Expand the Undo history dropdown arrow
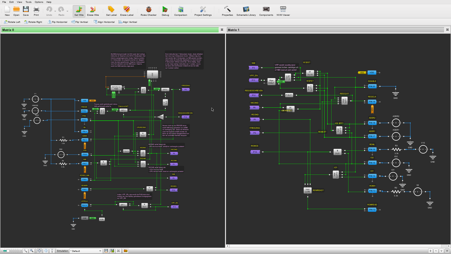 [55, 11]
